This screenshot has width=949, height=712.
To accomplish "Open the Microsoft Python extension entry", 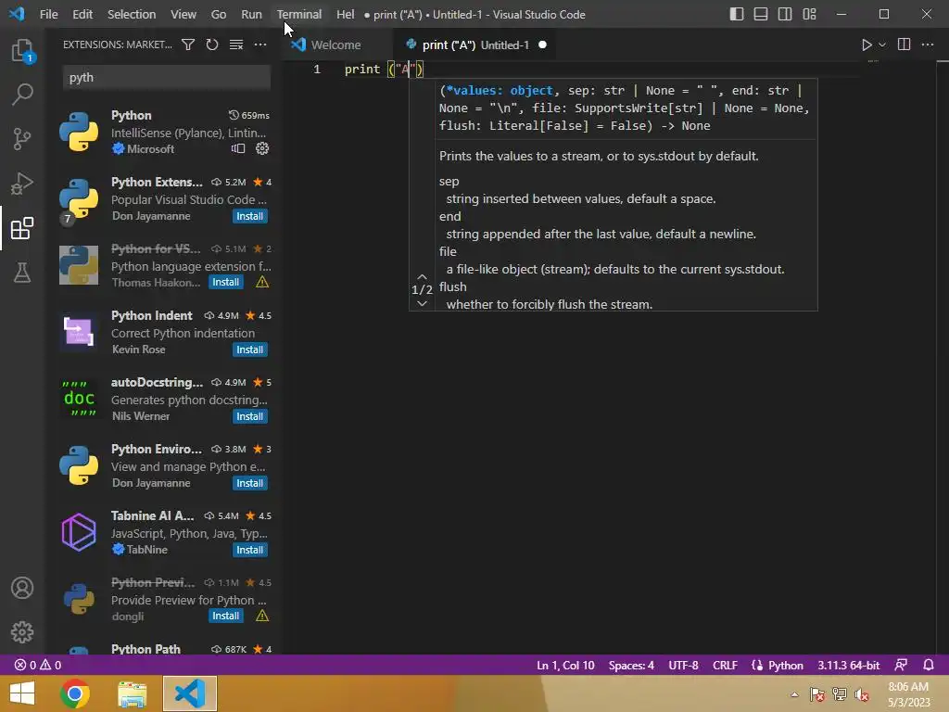I will [x=163, y=132].
